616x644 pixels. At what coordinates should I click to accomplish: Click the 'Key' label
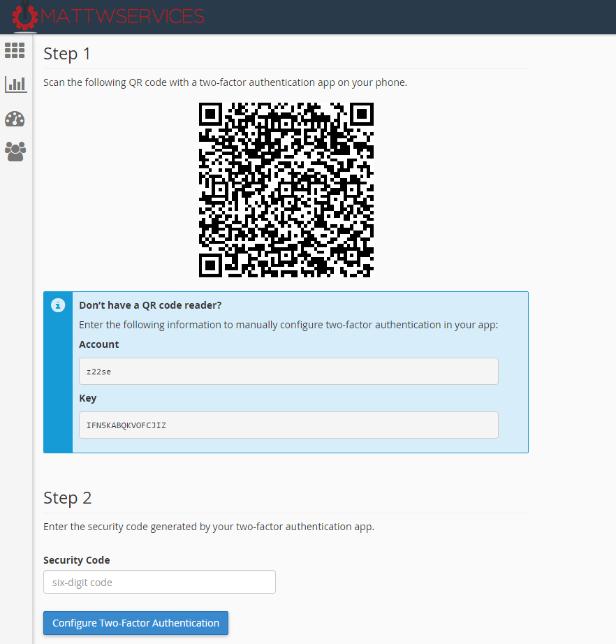pos(88,398)
